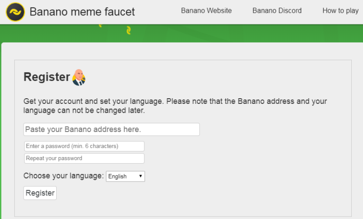This screenshot has width=363, height=219.
Task: Click the bald man avatar beside Register
Action: tap(79, 77)
